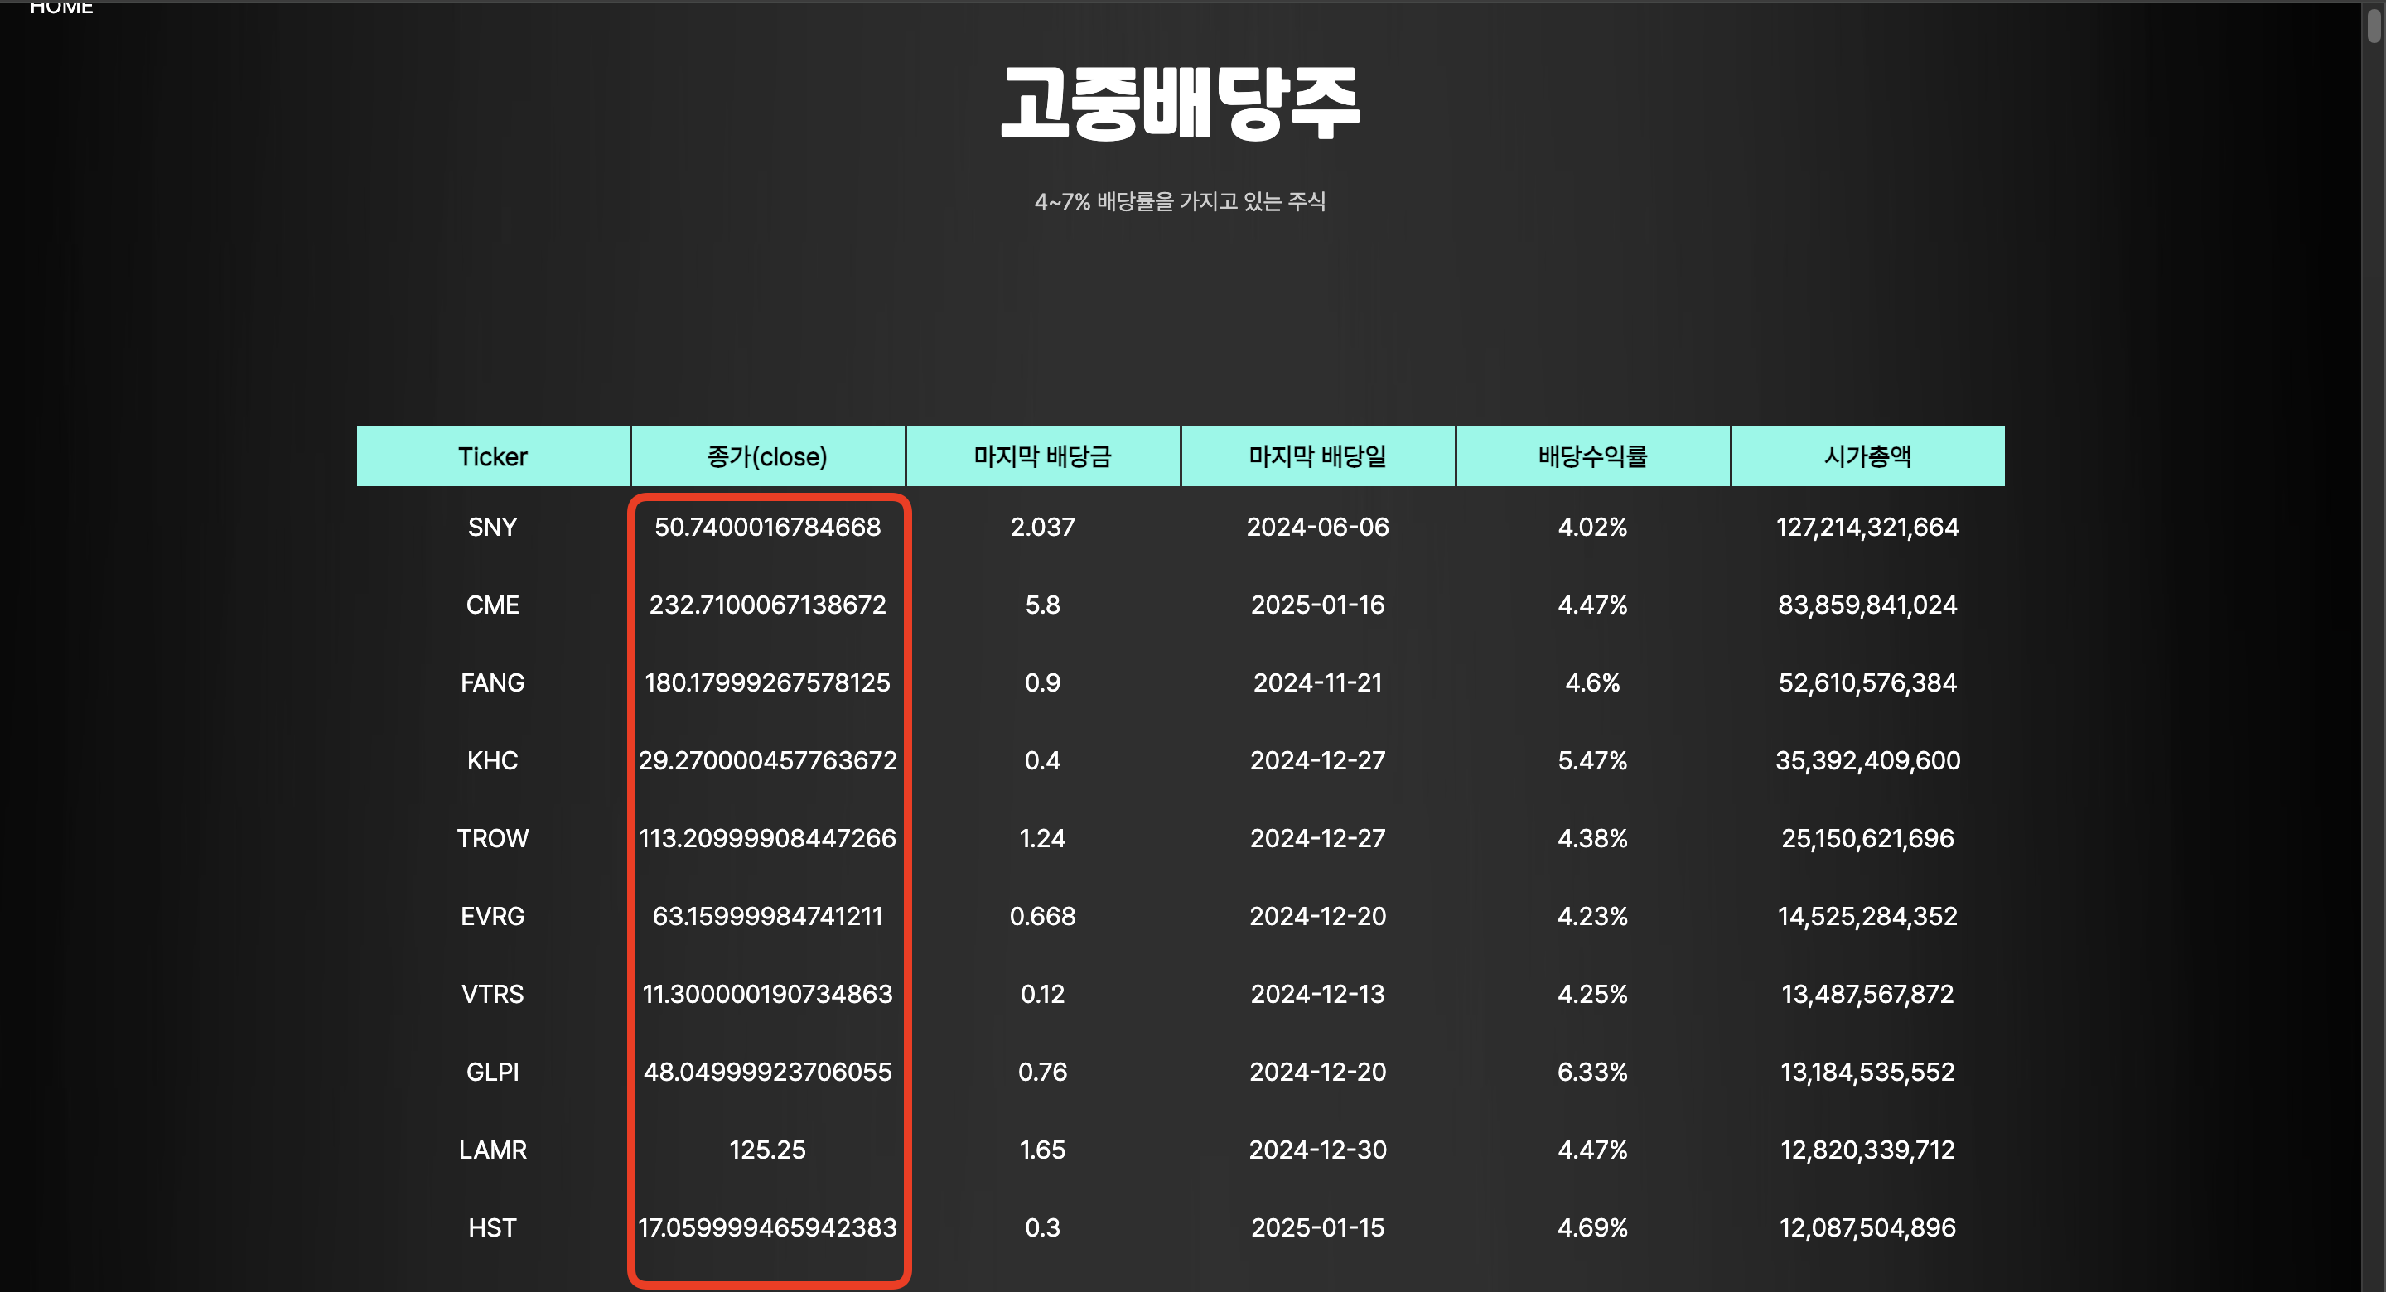Click the market cap 12,087,504,896
This screenshot has width=2386, height=1292.
tap(1868, 1227)
